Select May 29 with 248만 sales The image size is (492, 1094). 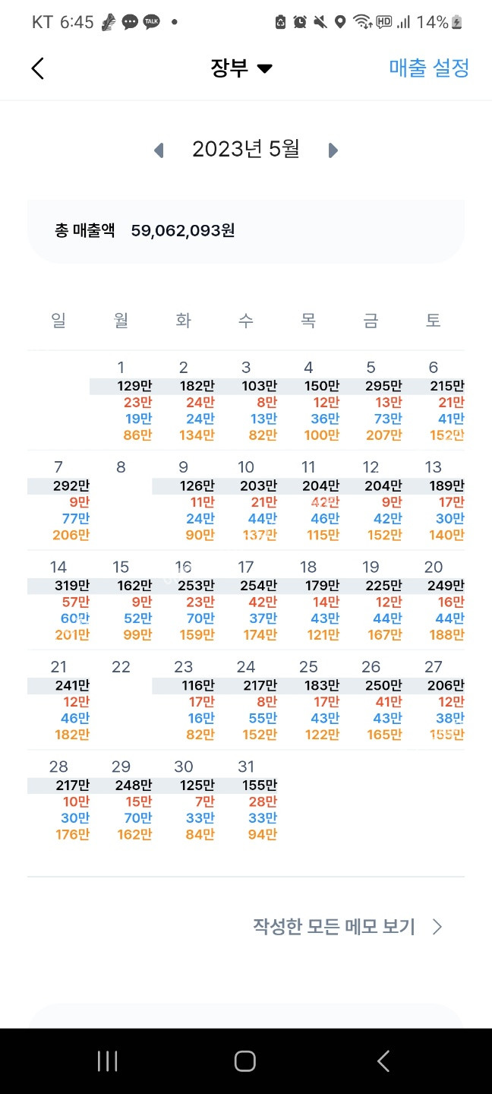point(121,800)
